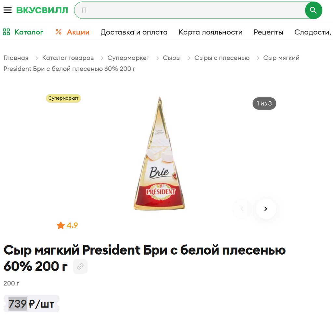Open Карта лояльности menu item
The image size is (333, 317).
point(210,32)
